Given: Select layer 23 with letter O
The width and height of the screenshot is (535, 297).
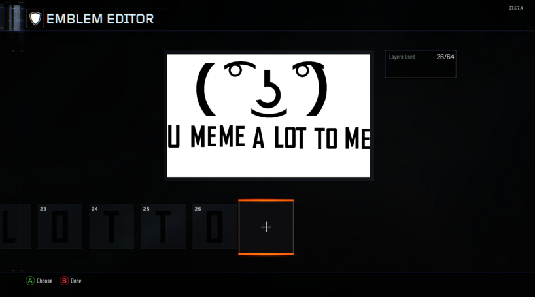Looking at the screenshot, I should 60,227.
